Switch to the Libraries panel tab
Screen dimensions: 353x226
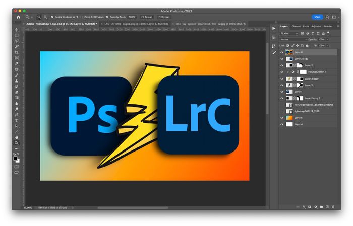(327, 26)
